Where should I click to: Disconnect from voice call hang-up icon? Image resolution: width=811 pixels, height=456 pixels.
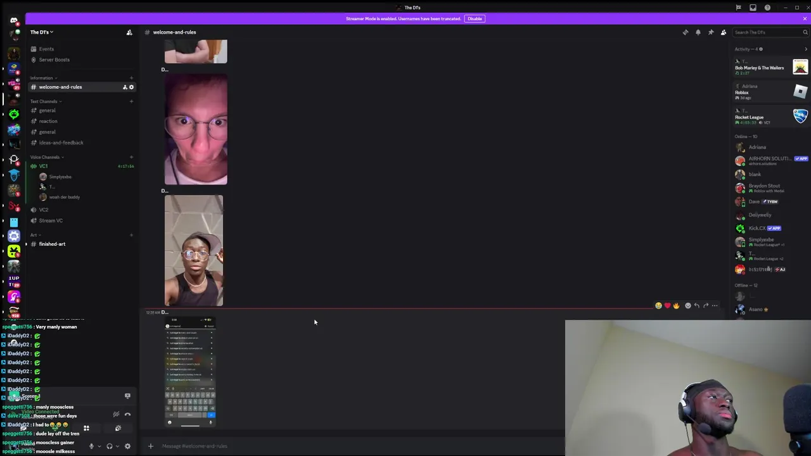coord(127,414)
